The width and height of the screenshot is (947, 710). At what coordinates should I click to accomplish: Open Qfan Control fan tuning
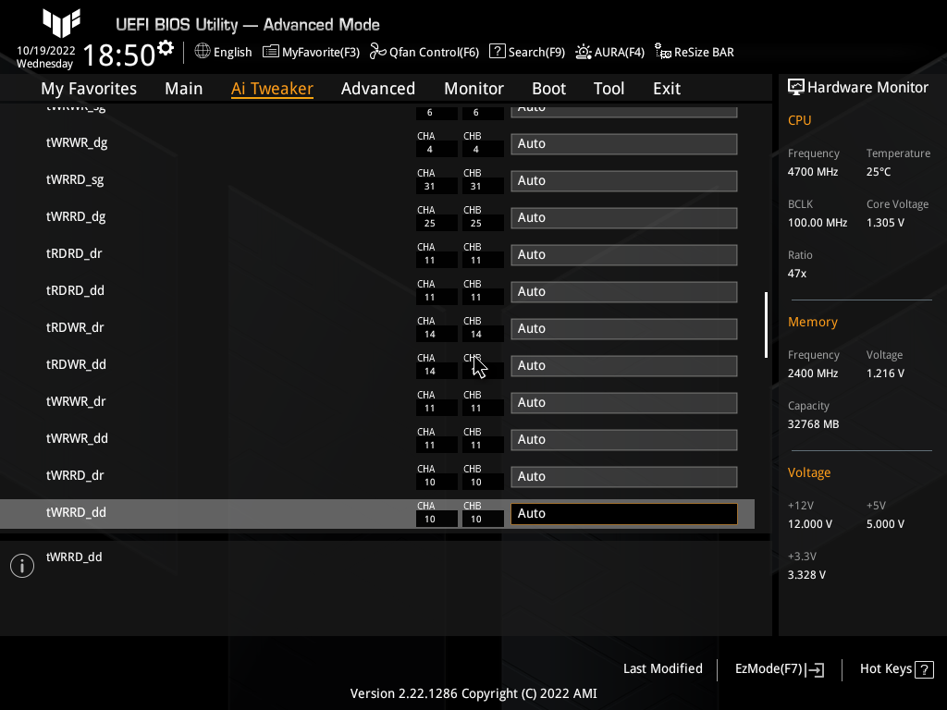[x=424, y=52]
